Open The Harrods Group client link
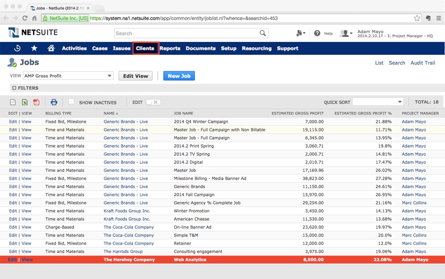 123,251
